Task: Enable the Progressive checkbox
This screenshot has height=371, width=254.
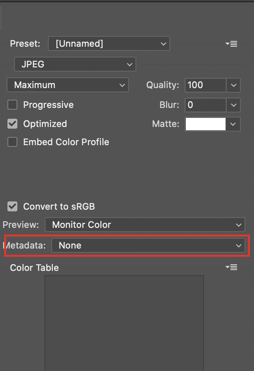Action: pyautogui.click(x=12, y=105)
